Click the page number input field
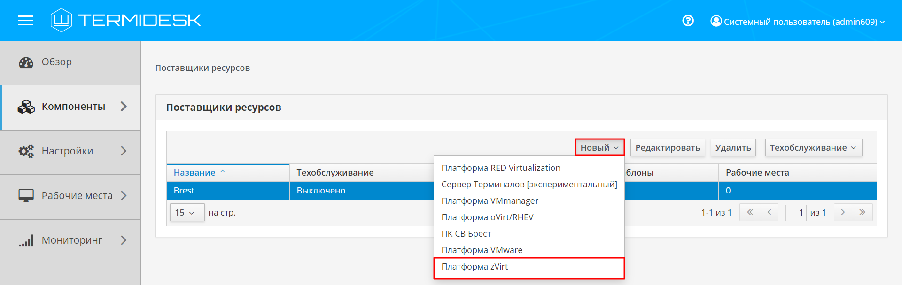902x285 pixels. (x=796, y=213)
